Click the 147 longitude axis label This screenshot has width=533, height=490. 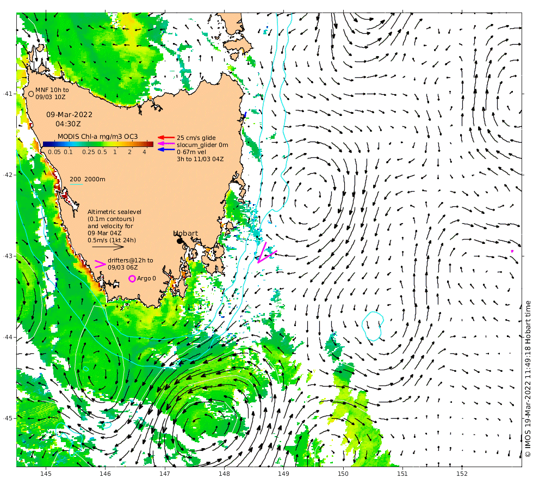coord(165,474)
